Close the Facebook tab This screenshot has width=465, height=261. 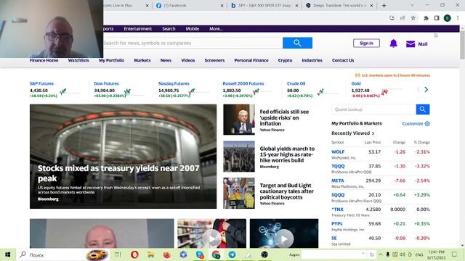tap(222, 6)
